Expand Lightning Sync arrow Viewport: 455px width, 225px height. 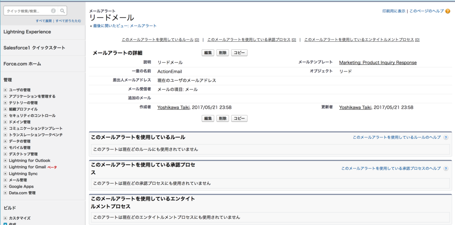click(x=5, y=174)
